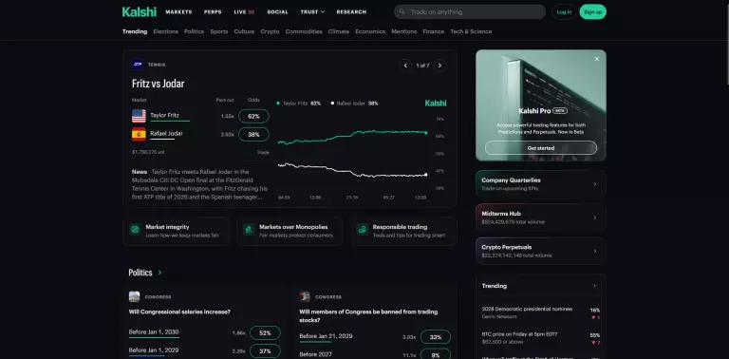Open the Fritz vs Jodar market title

tap(159, 84)
